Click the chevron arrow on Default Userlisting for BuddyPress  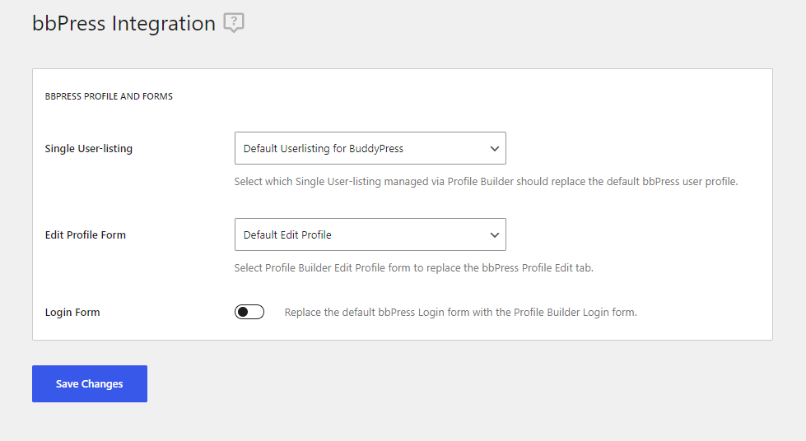point(495,149)
